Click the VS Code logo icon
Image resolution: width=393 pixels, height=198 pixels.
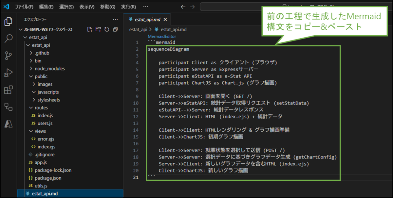point(6,7)
